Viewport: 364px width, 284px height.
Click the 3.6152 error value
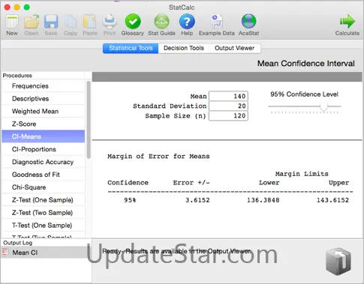tap(197, 200)
